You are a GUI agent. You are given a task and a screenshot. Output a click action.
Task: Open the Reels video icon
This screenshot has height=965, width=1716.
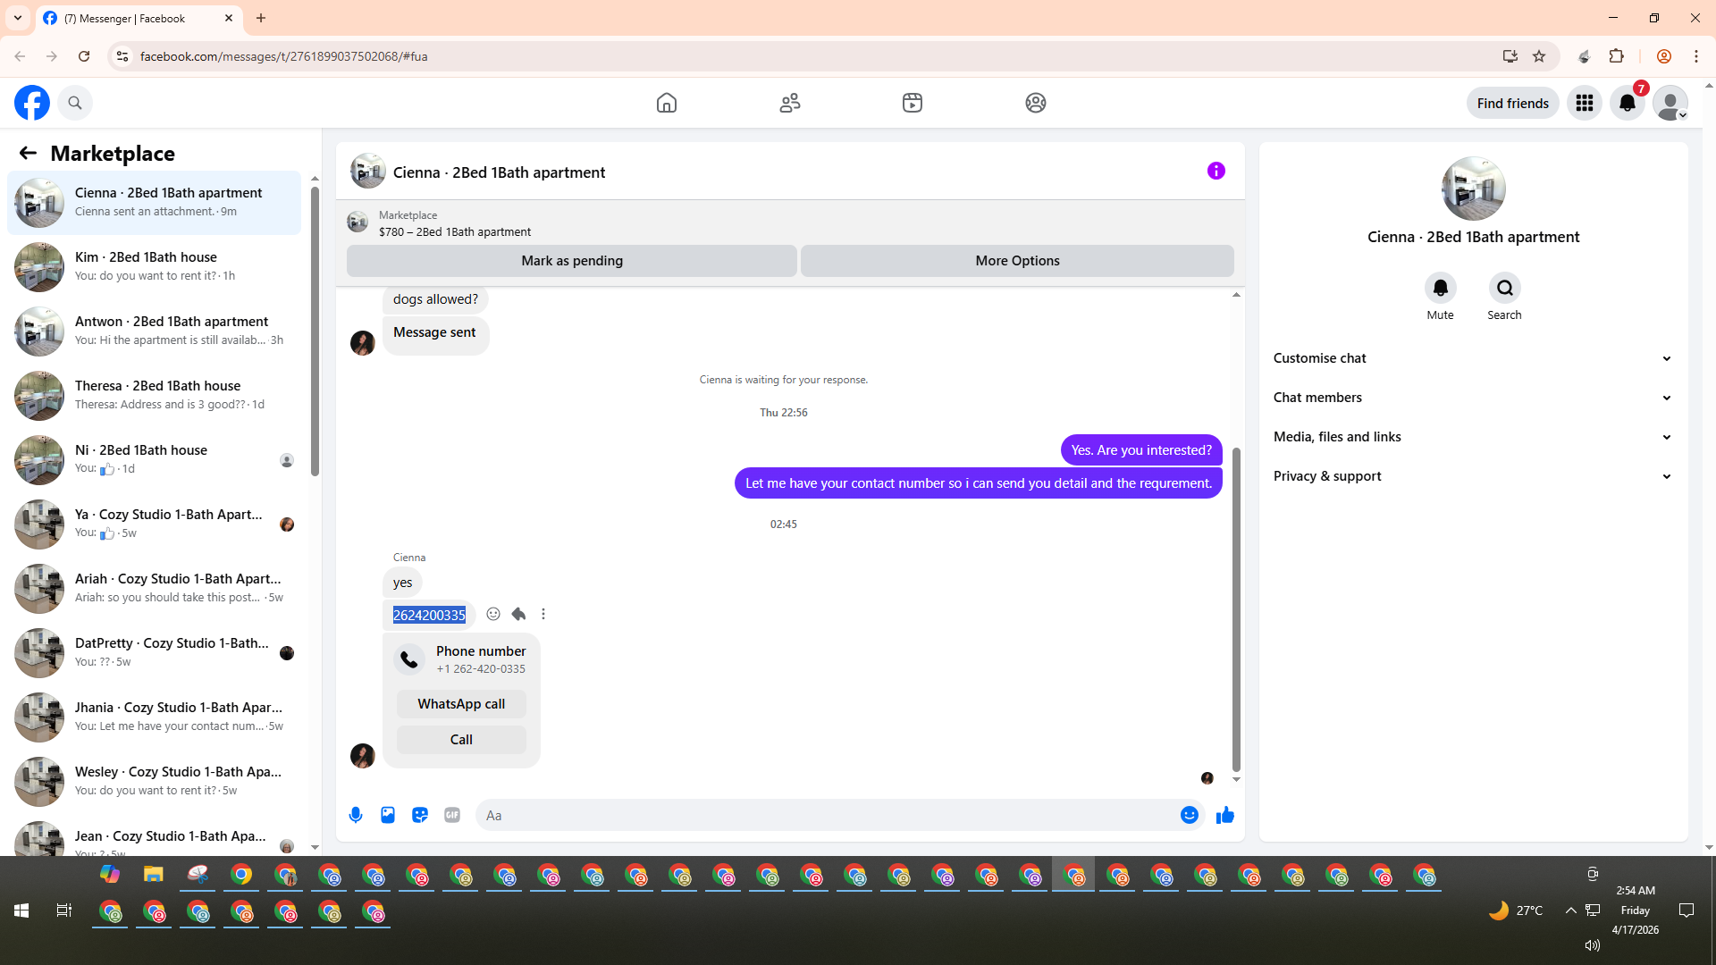pos(913,103)
